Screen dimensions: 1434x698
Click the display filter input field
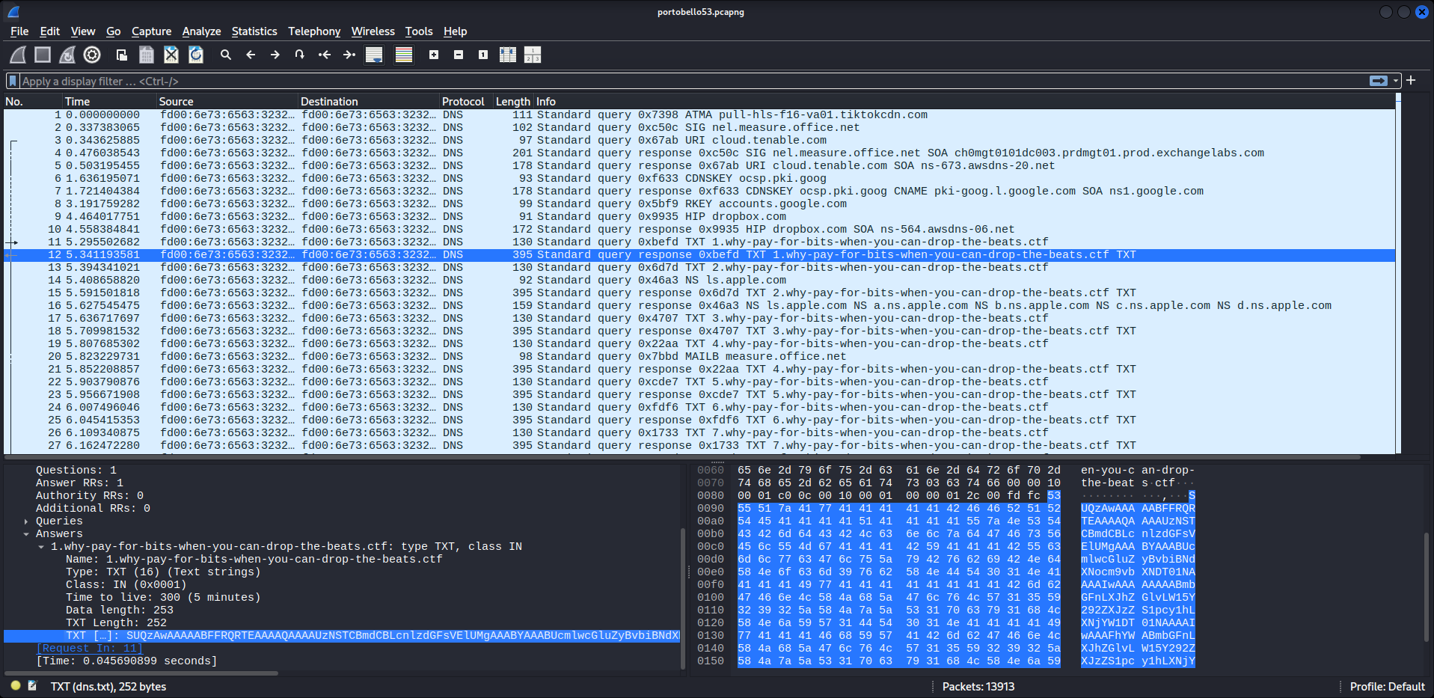[x=692, y=81]
